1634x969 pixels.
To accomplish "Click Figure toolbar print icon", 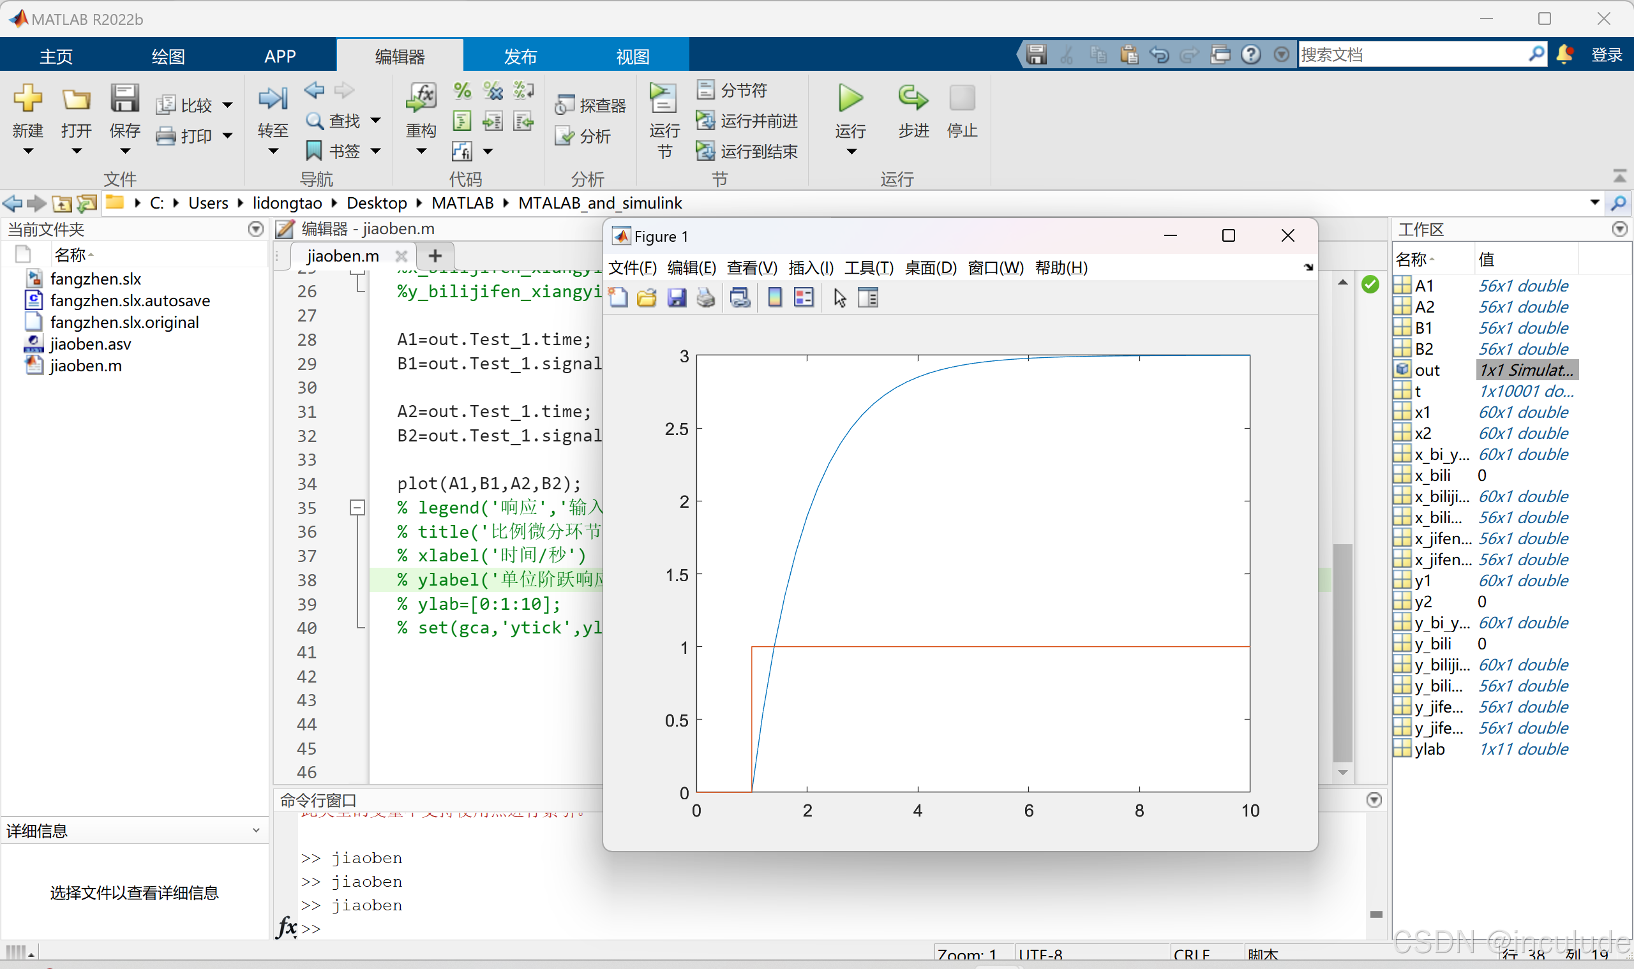I will 705,299.
